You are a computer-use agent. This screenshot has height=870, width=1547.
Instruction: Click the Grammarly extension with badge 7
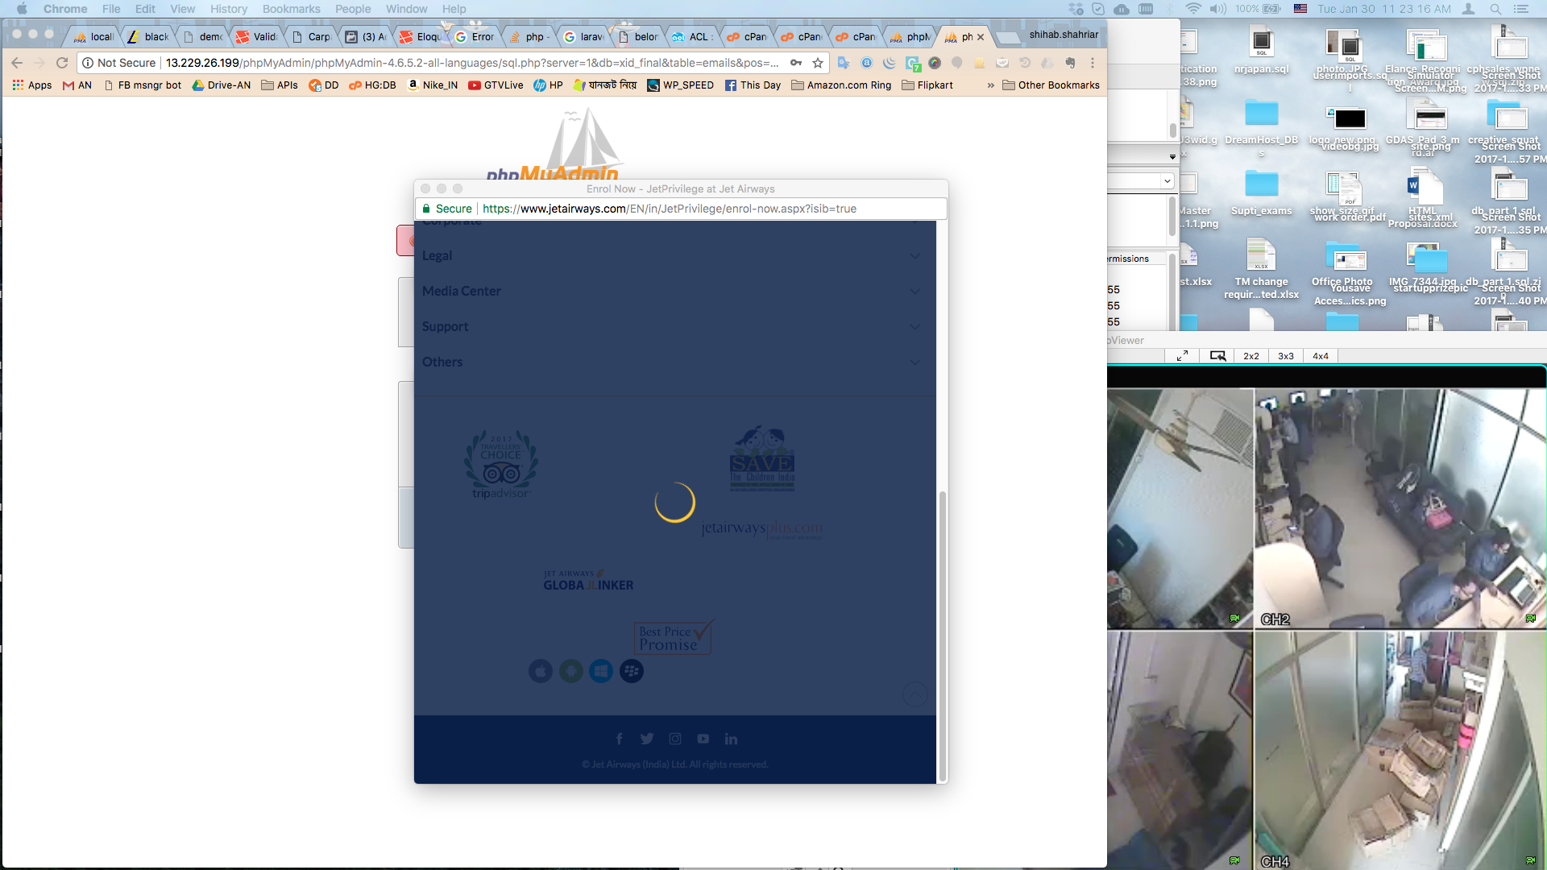(x=913, y=63)
